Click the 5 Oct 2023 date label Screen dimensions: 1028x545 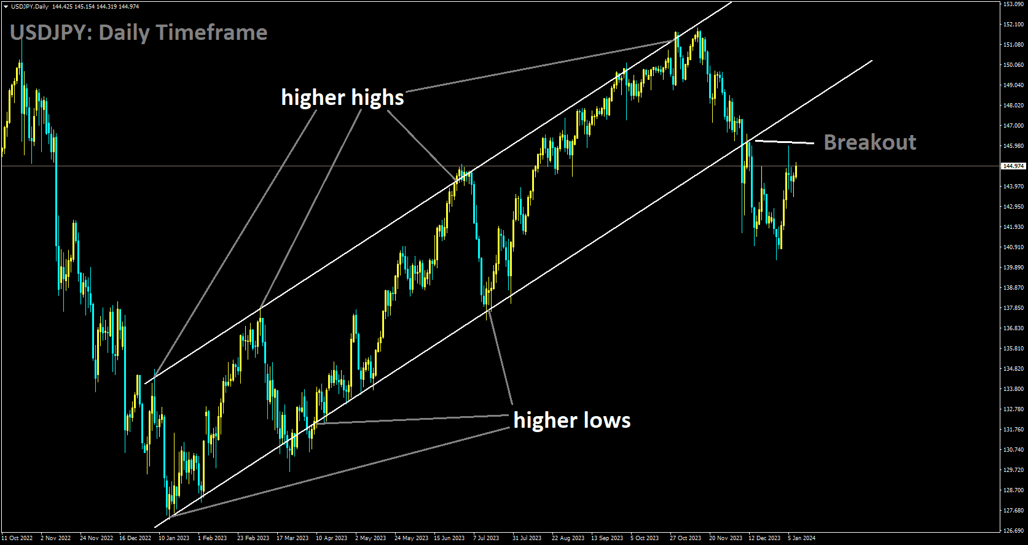(x=645, y=538)
